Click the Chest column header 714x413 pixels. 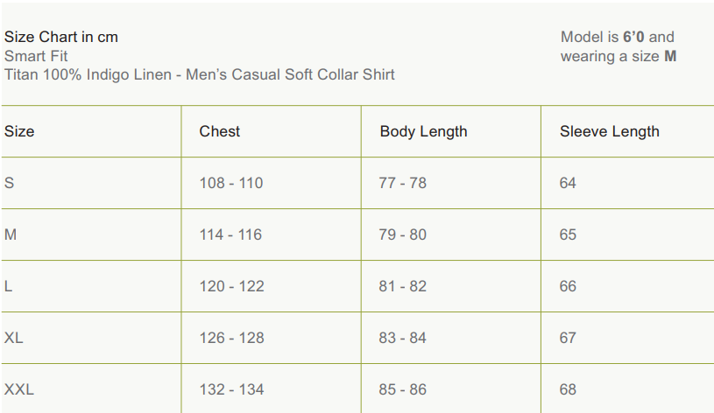219,131
